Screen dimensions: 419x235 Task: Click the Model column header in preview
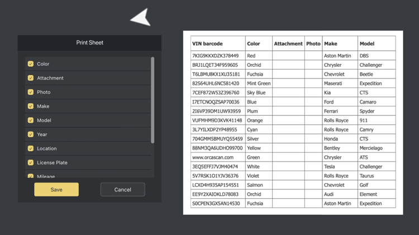click(x=377, y=43)
